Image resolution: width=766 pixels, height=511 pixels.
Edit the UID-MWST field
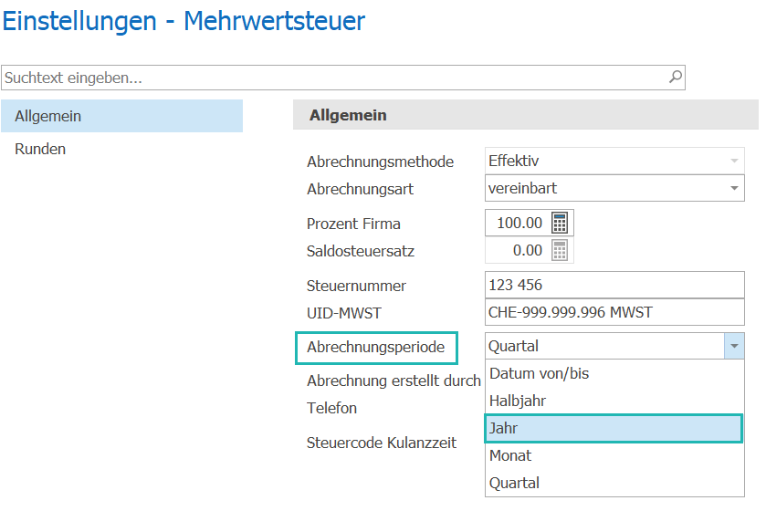tap(614, 312)
